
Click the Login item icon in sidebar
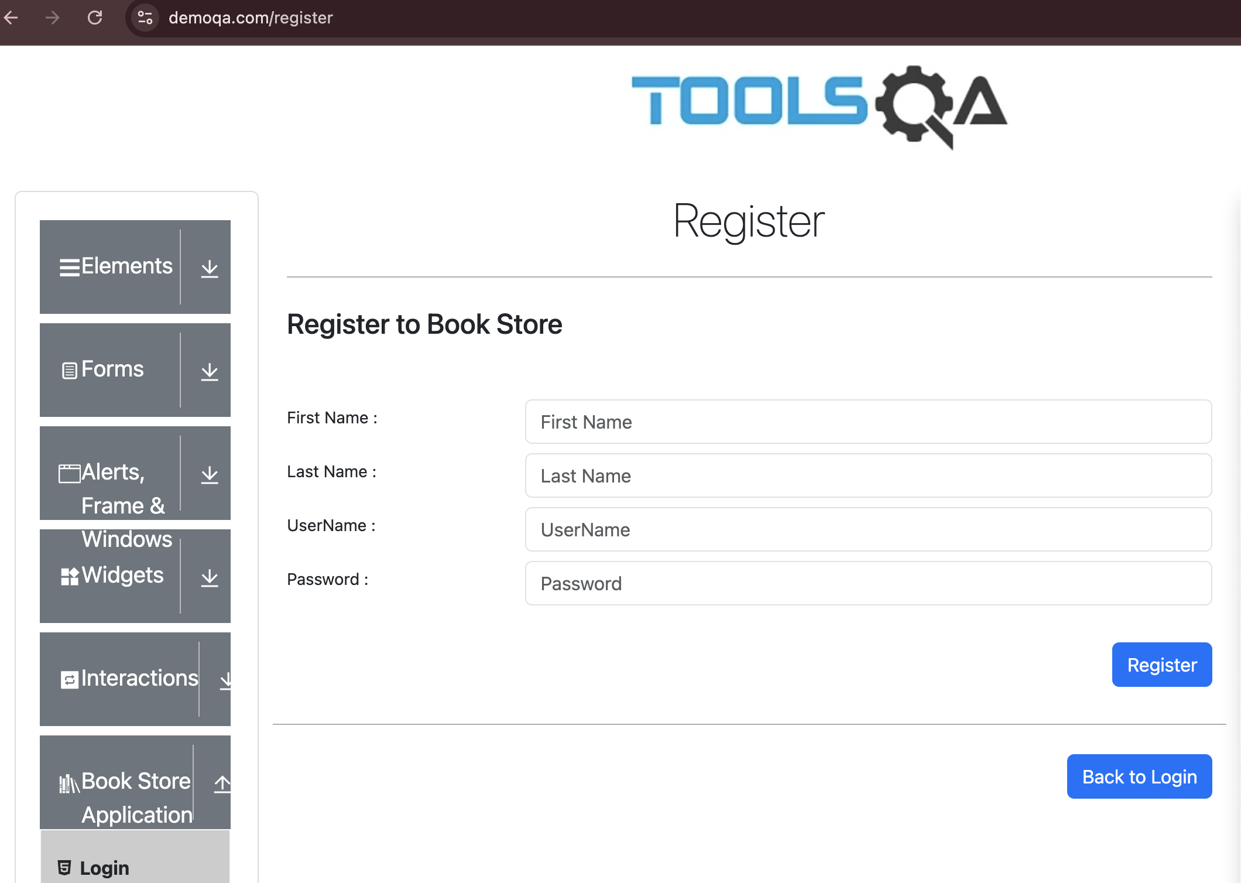point(64,868)
